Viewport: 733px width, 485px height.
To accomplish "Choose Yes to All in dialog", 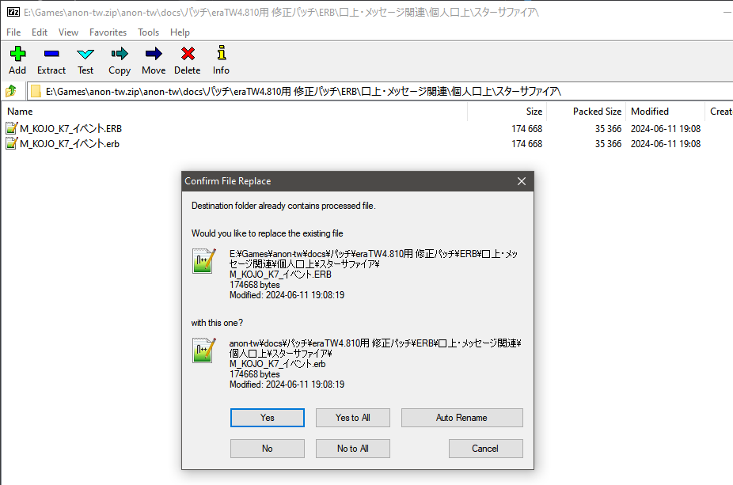I will [352, 418].
